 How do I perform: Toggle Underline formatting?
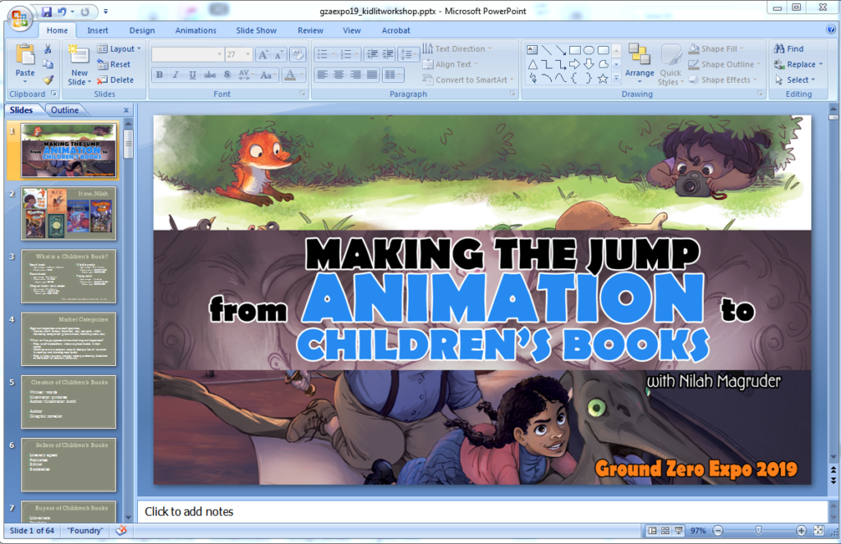tap(192, 75)
